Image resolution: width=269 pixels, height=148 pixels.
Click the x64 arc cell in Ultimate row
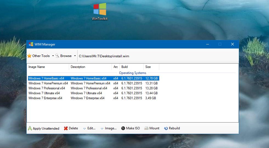(116, 93)
